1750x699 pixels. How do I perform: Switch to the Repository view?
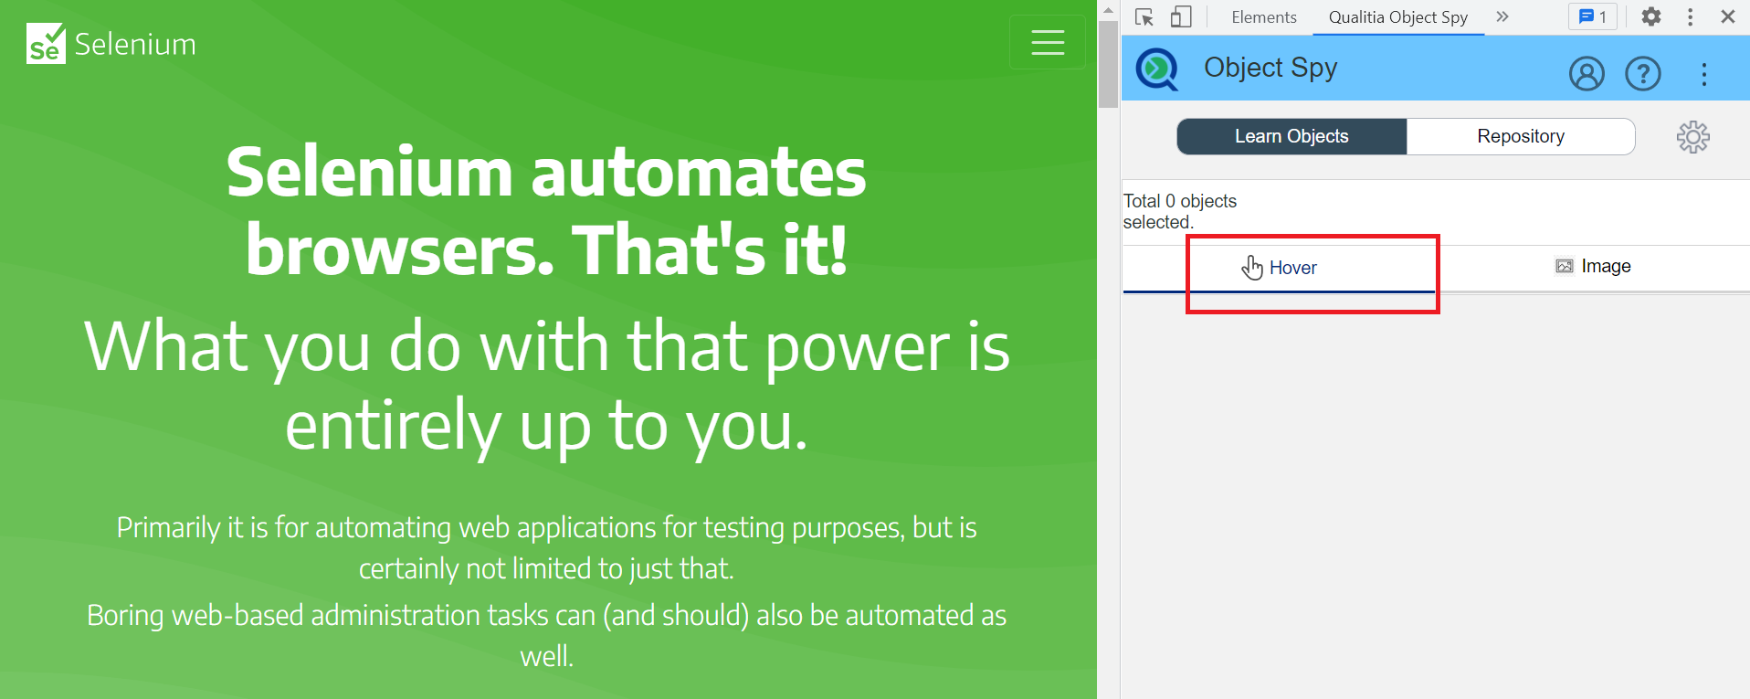coord(1521,136)
